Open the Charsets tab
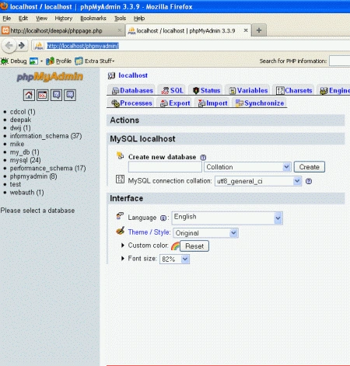The height and width of the screenshot is (366, 350). point(294,90)
